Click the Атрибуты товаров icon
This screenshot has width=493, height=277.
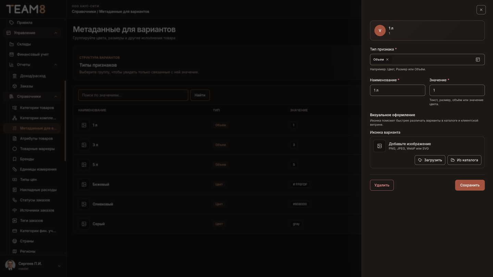[15, 138]
